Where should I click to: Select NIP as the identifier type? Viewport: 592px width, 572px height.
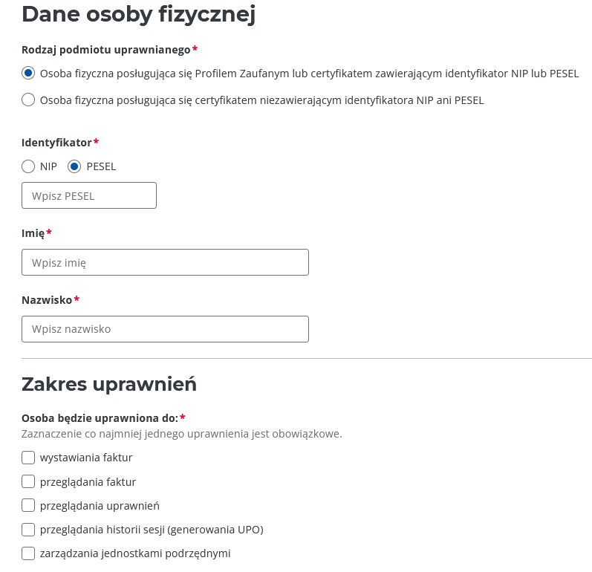tap(28, 166)
